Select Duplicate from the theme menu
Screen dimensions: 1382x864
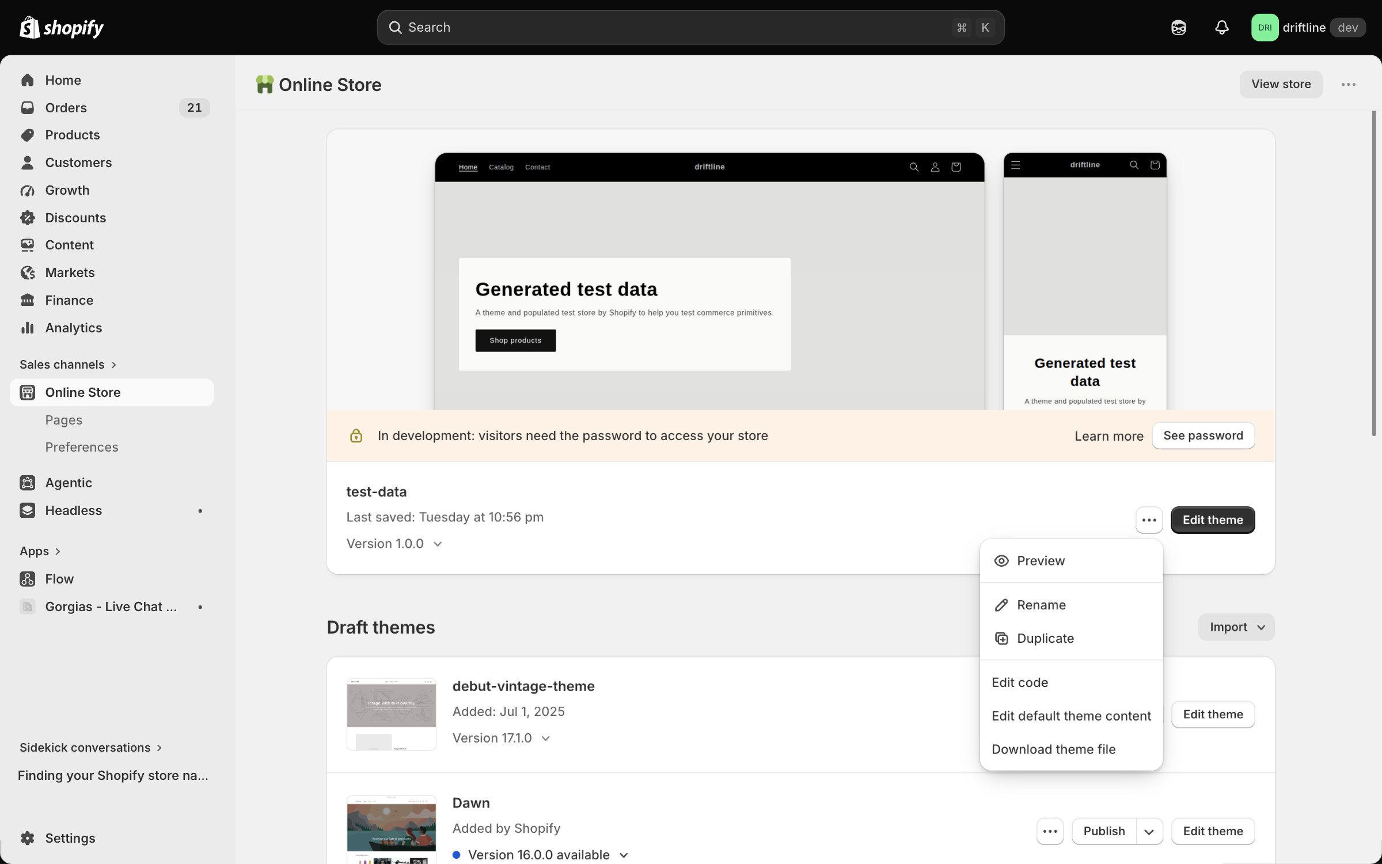click(x=1071, y=638)
